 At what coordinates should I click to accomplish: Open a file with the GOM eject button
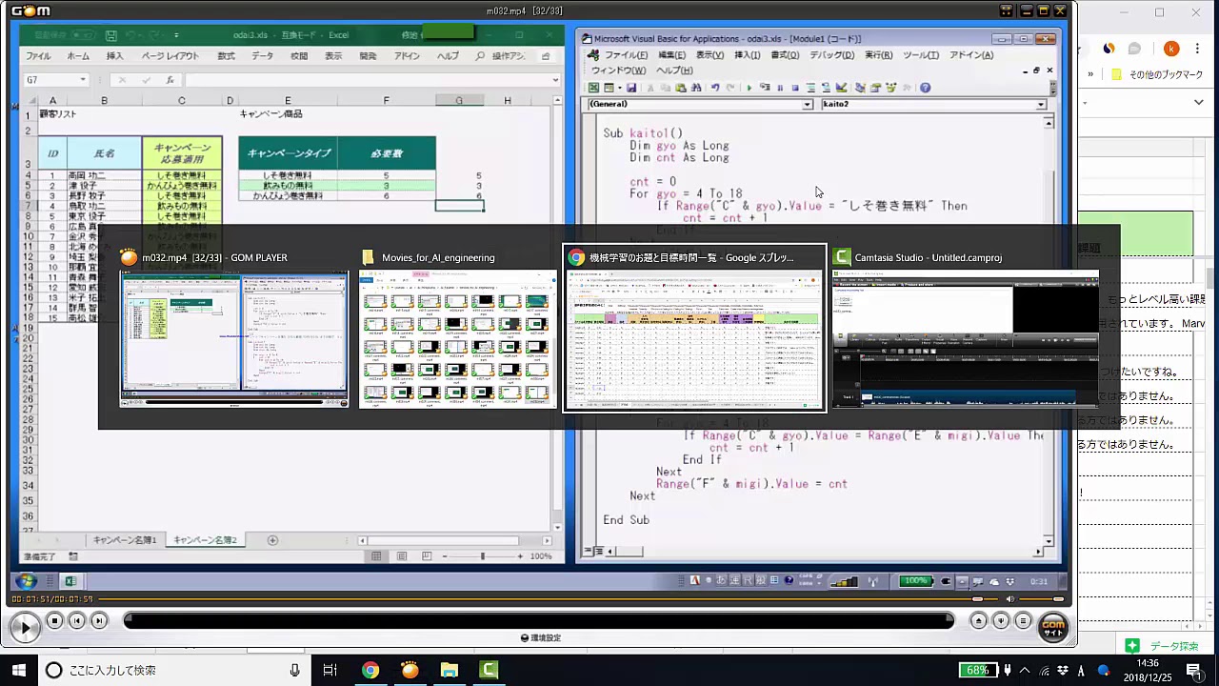pos(979,621)
